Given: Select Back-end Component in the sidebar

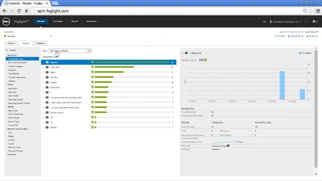Looking at the screenshot, I should 17,62.
